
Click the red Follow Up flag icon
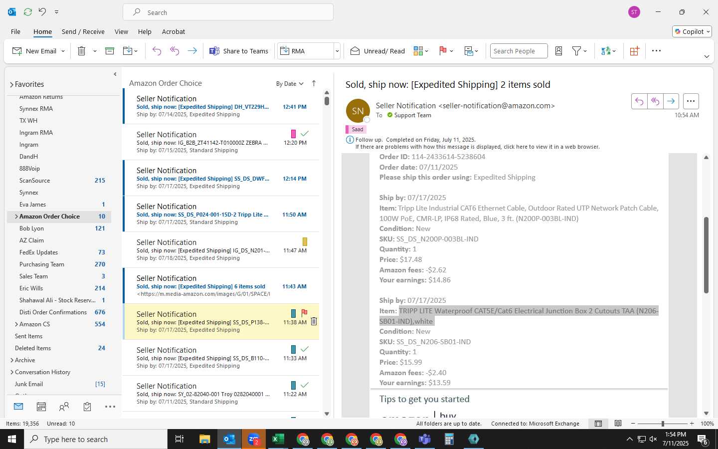(442, 51)
